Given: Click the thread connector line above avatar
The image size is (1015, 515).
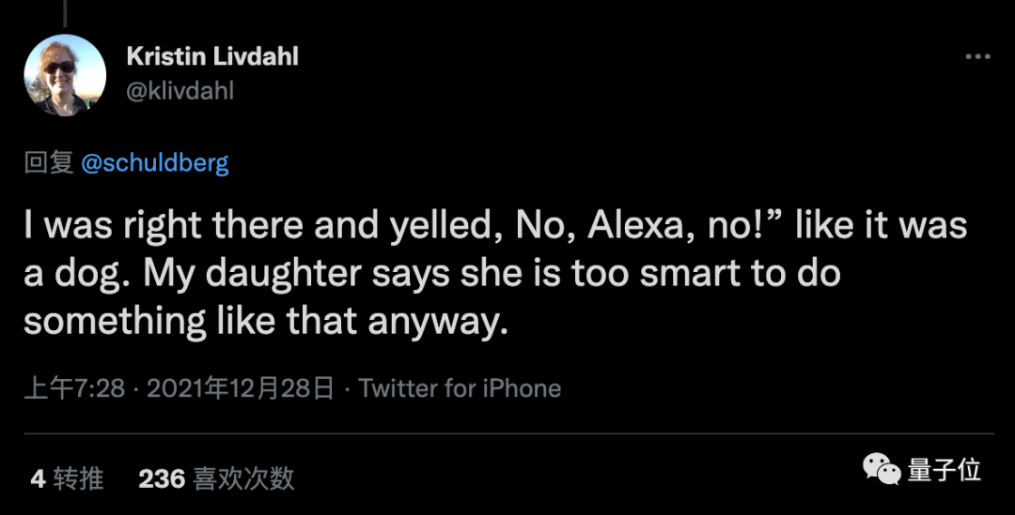Looking at the screenshot, I should 65,11.
